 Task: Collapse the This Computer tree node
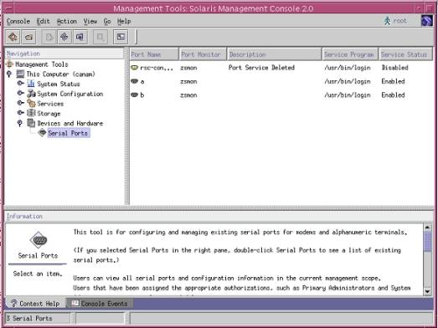coord(9,74)
